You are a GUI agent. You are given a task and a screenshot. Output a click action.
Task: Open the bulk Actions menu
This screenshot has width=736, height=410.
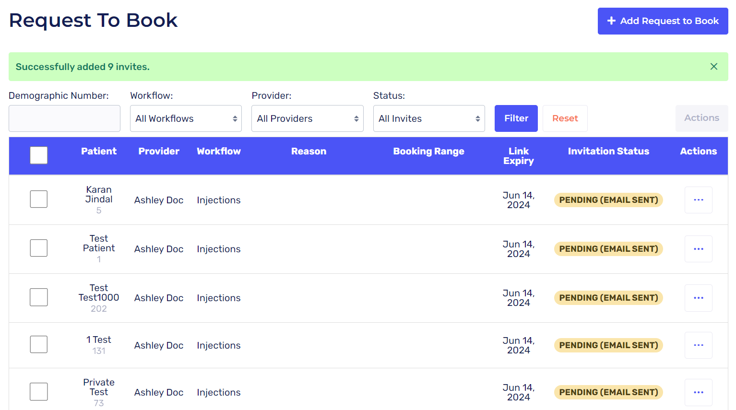click(x=701, y=118)
